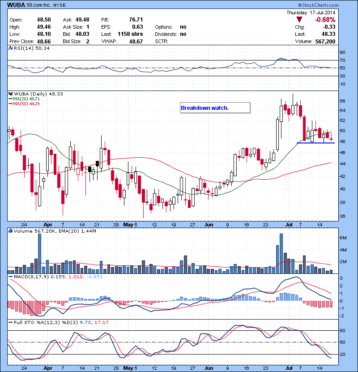Click the Options 'no' value
Viewport: 358px width, 372px height.
[x=183, y=27]
